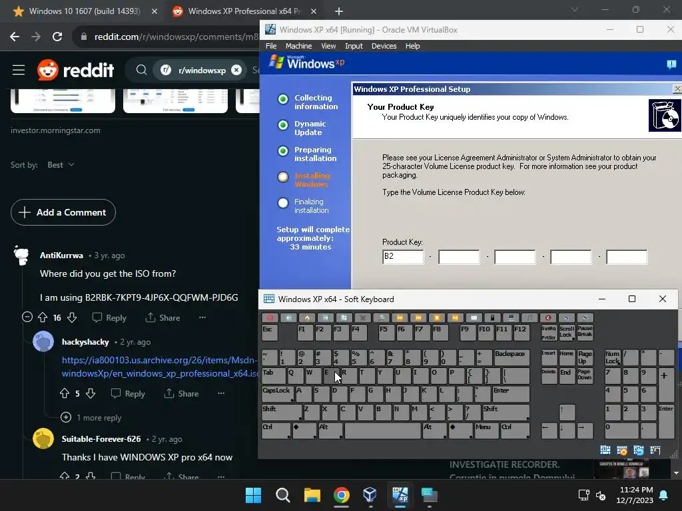682x511 pixels.
Task: Reply to AntiKurrwa's comment
Action: (109, 317)
